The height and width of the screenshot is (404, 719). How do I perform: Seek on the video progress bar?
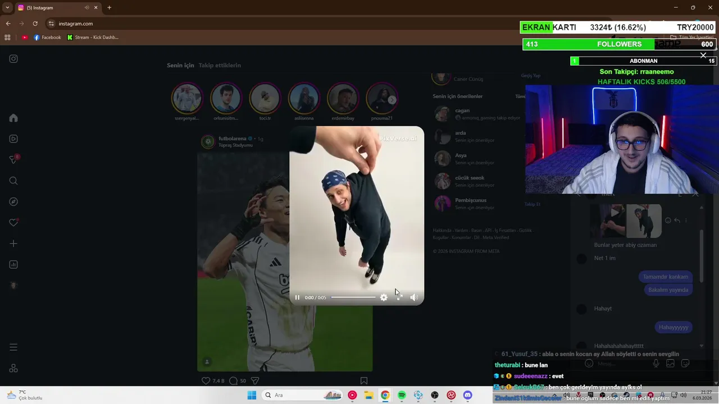click(x=353, y=297)
